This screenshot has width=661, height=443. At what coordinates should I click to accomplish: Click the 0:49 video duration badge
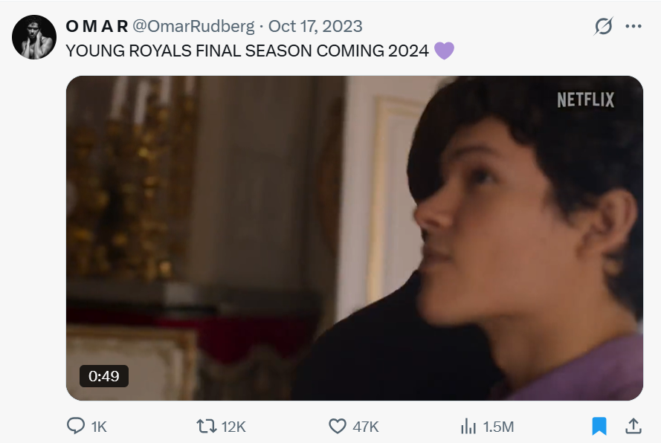coord(104,376)
